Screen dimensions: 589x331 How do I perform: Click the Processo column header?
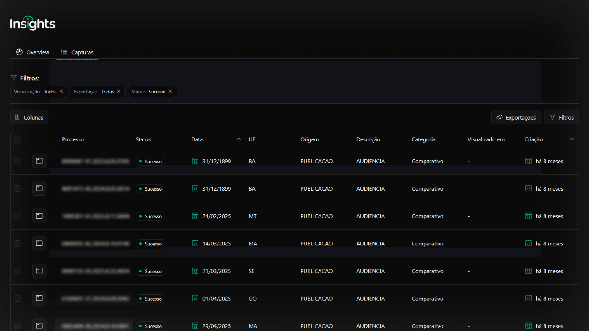tap(73, 139)
